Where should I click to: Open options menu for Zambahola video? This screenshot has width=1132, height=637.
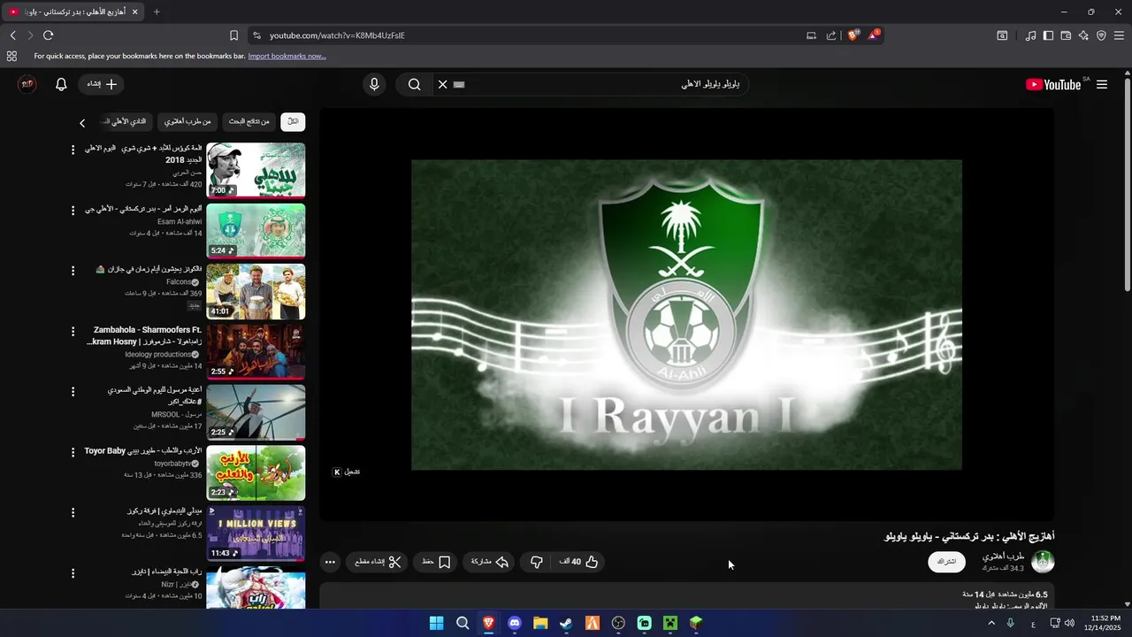(73, 331)
